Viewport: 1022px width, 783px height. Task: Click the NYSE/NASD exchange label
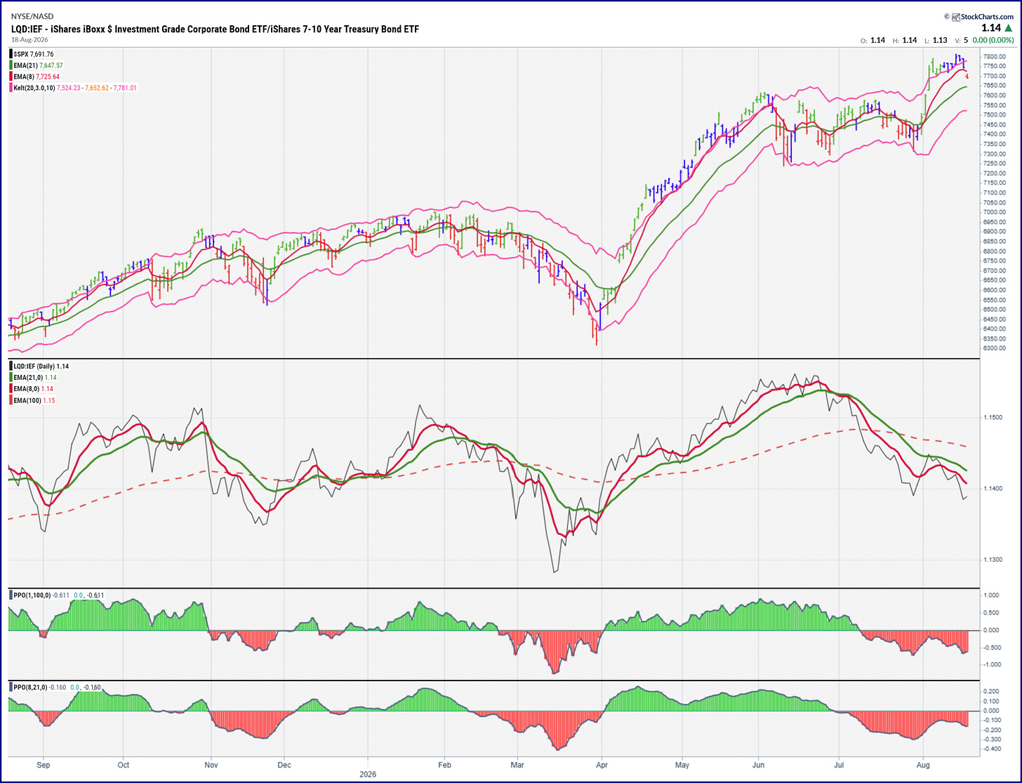pos(32,16)
